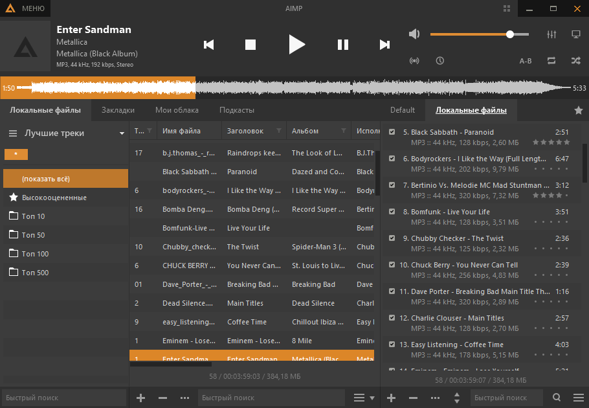Skip to the next track
Viewport: 589px width, 408px height.
pyautogui.click(x=384, y=45)
